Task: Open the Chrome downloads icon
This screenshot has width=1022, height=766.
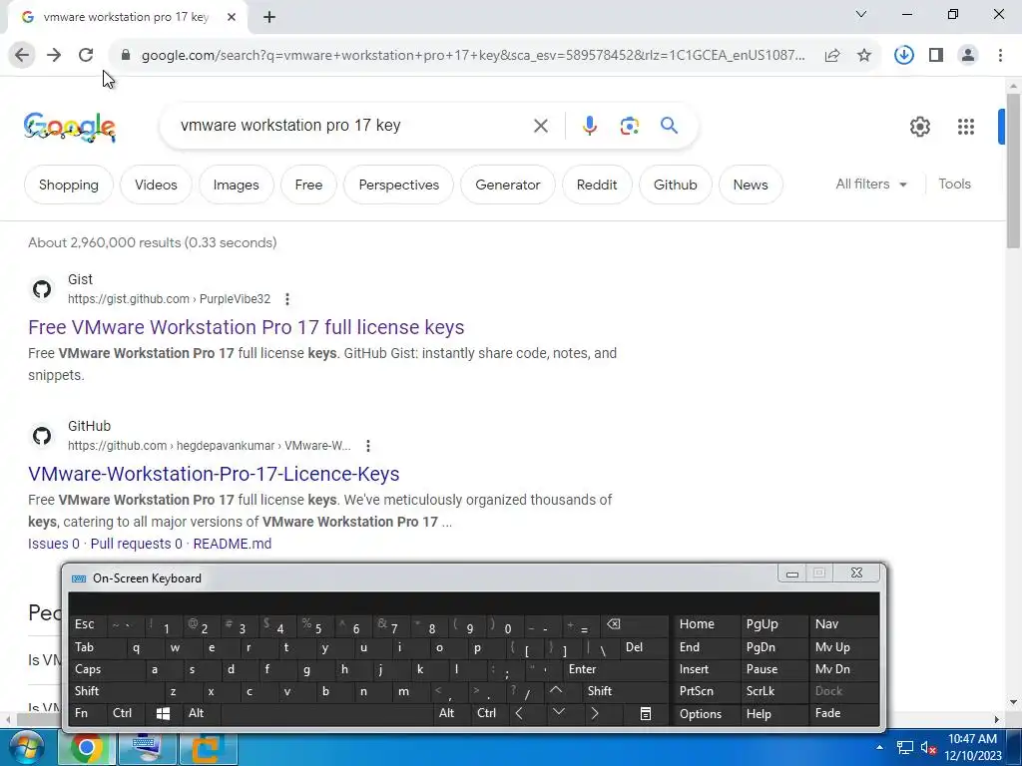Action: tap(904, 56)
